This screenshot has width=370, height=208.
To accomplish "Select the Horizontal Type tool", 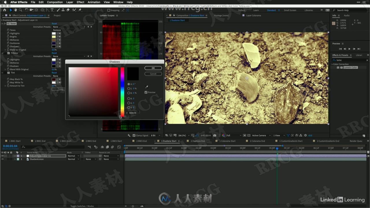I will [52, 10].
